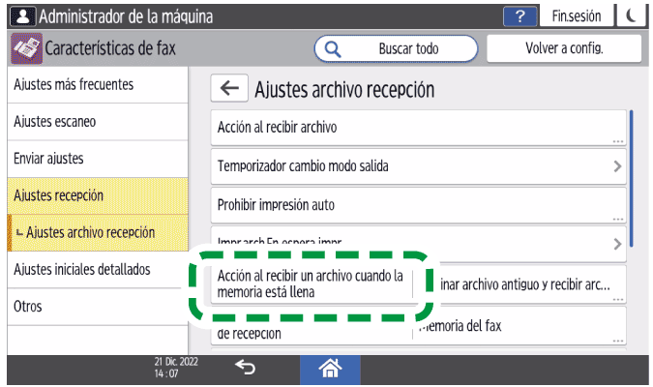Click the administrator user icon
Image resolution: width=653 pixels, height=387 pixels.
[x=21, y=16]
